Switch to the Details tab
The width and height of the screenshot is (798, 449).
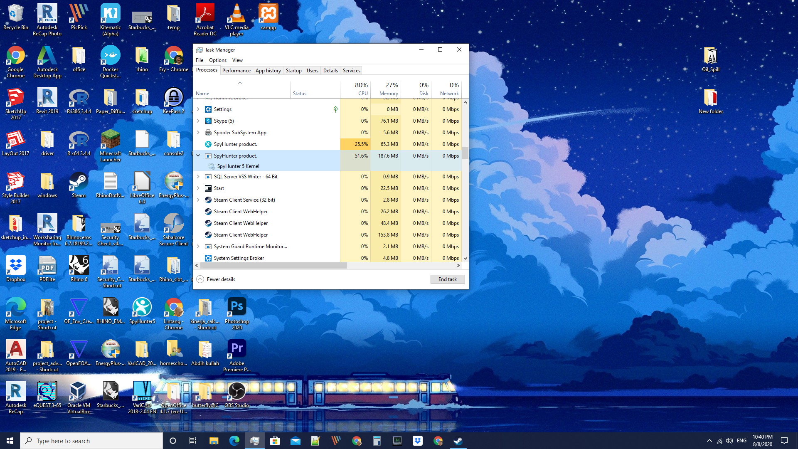pos(330,71)
